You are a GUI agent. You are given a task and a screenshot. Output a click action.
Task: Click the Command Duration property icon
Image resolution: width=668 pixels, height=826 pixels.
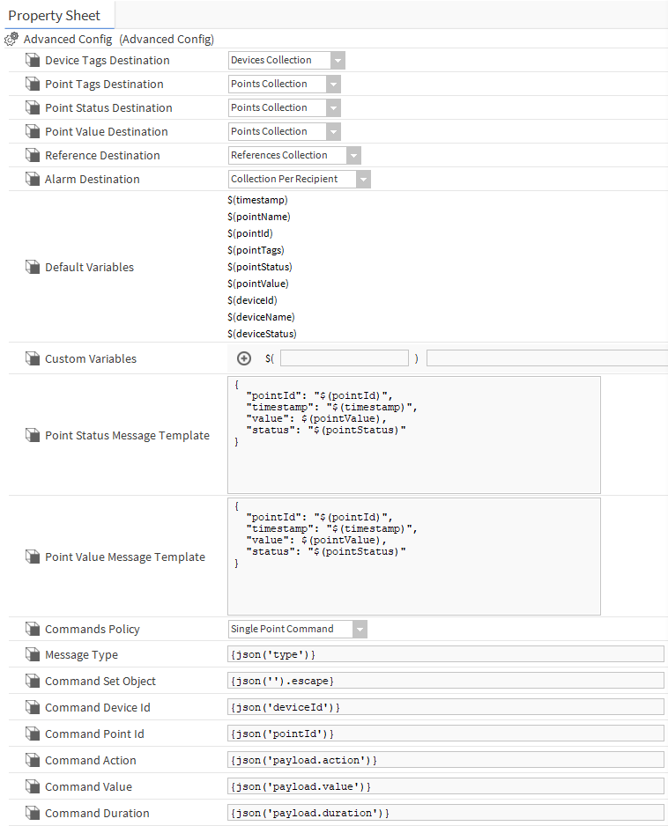click(33, 813)
